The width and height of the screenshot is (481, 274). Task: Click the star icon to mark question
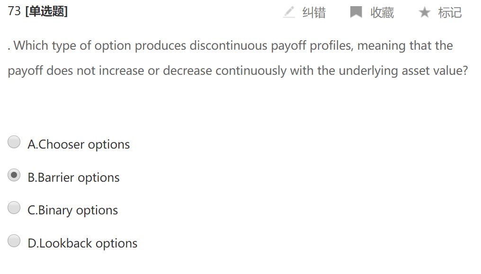coord(424,12)
